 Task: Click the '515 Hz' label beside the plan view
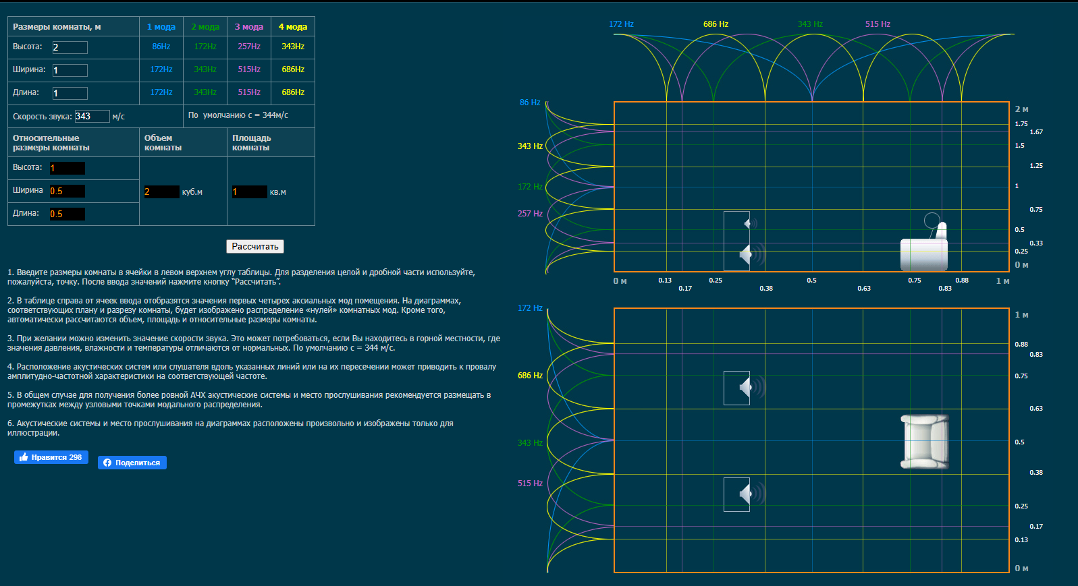530,484
